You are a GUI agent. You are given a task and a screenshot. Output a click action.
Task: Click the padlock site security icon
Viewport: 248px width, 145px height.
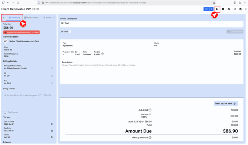point(43,3)
